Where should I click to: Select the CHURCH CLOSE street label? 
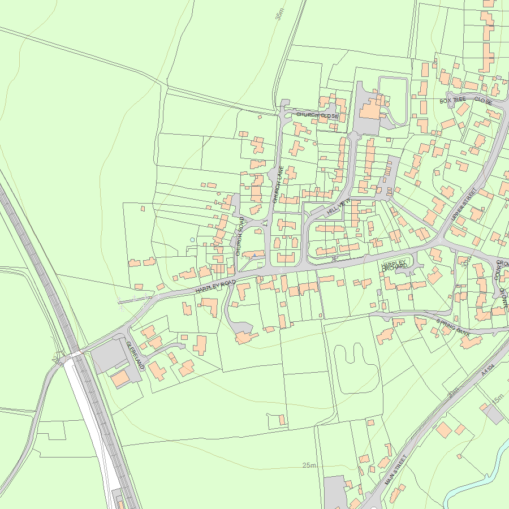317,115
